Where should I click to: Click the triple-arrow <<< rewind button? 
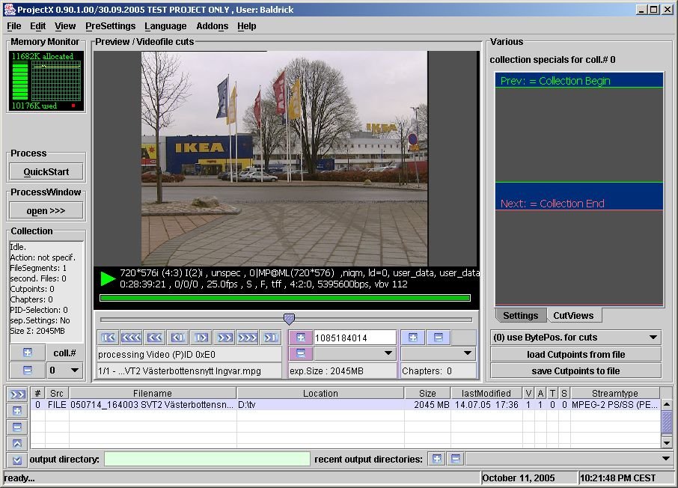tap(132, 338)
